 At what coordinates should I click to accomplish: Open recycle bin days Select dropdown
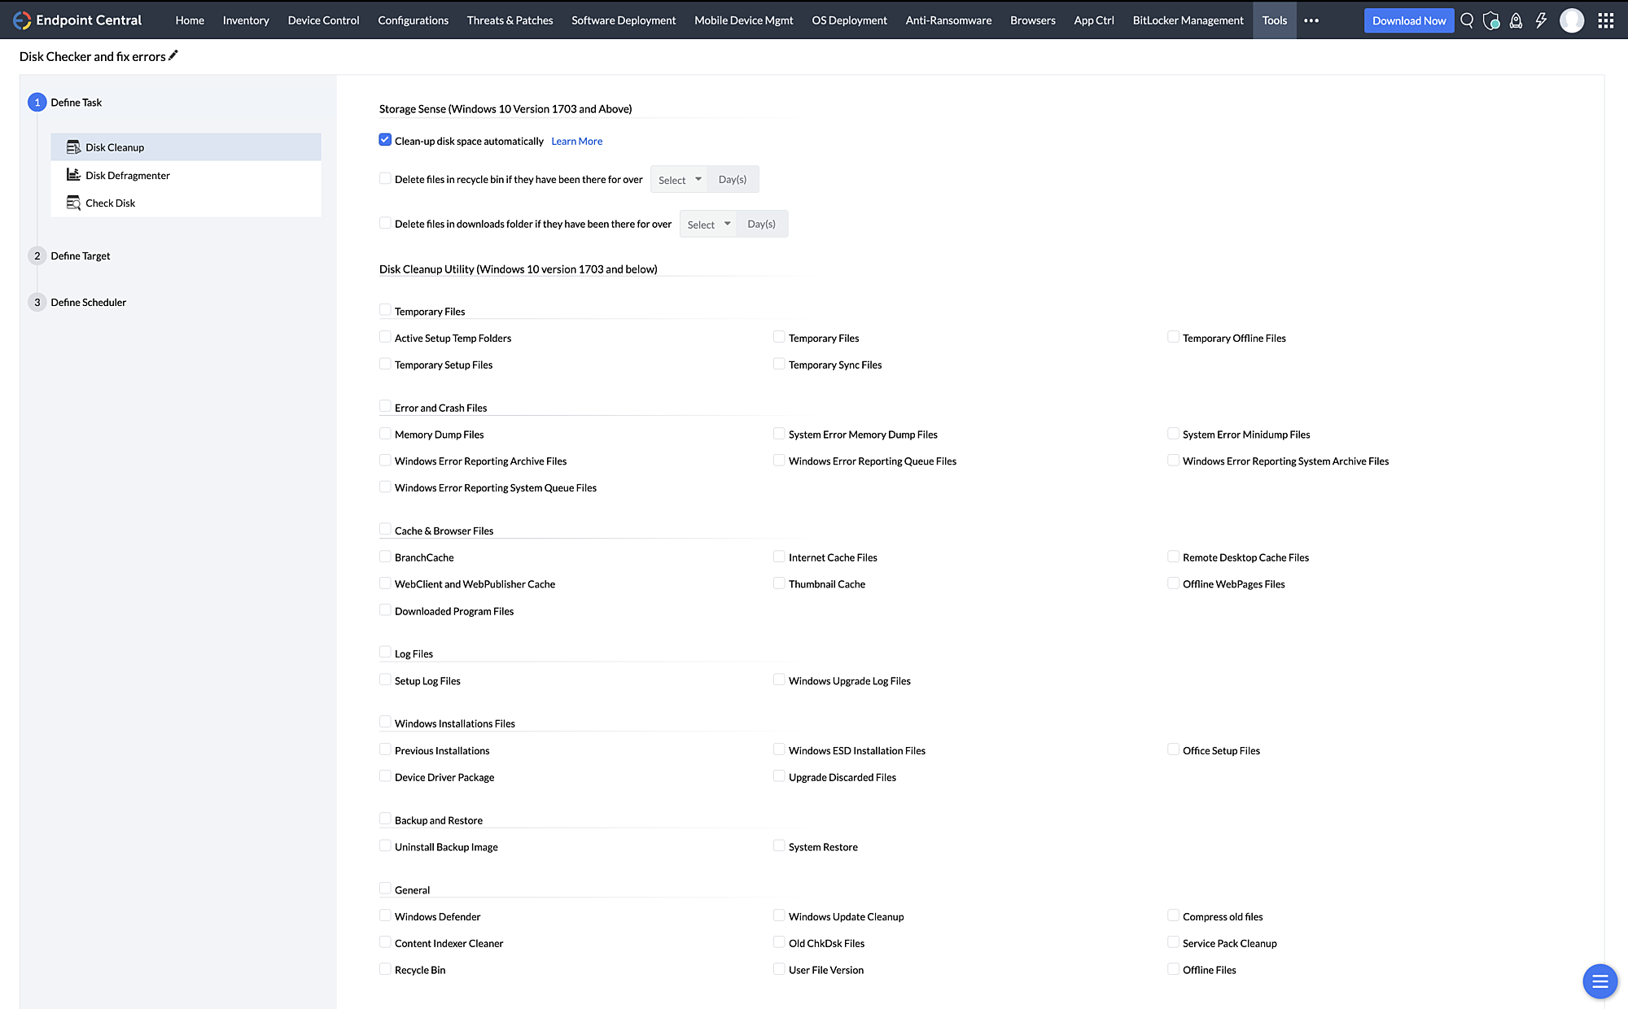[x=680, y=180]
